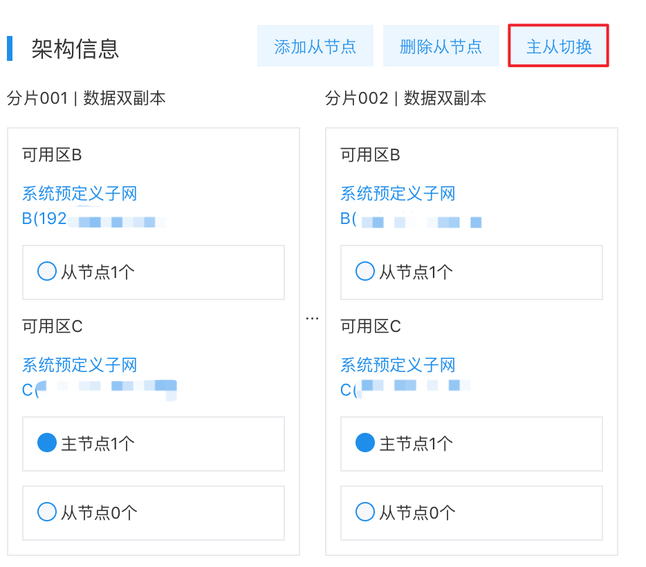This screenshot has width=646, height=567.
Task: Click the 分片002 | 数据双副本 heading
Action: [x=405, y=98]
